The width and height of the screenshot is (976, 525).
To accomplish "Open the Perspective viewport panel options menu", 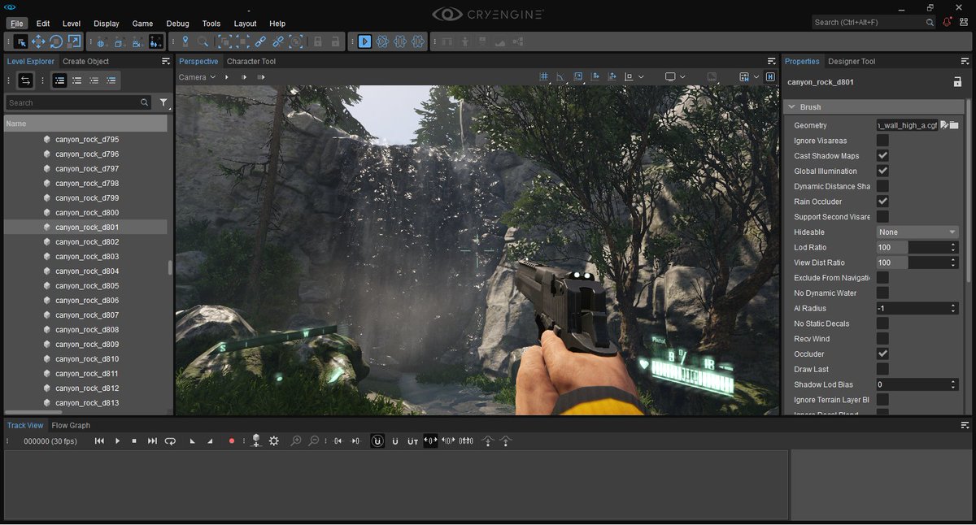I will click(772, 61).
